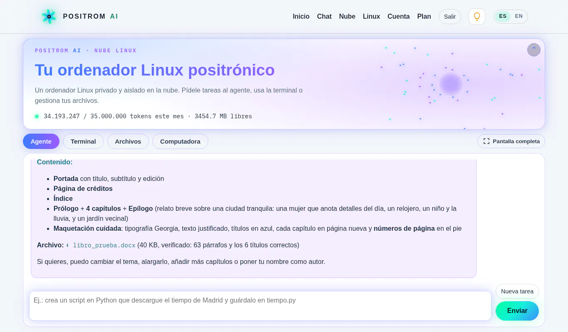Click the download icon next to libro_prueba.docx

[x=67, y=245]
